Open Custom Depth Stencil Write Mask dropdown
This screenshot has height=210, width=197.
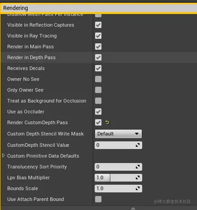[x=118, y=134]
